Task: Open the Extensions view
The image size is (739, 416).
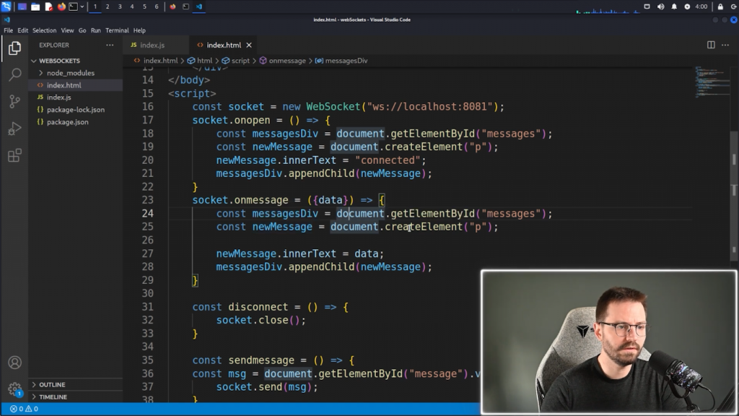Action: (x=14, y=155)
